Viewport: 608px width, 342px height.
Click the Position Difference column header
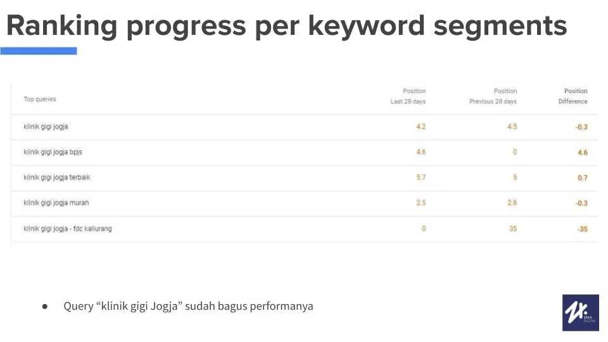(573, 96)
